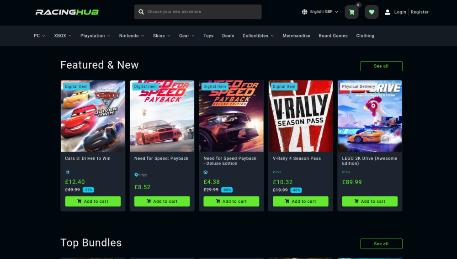The height and width of the screenshot is (259, 457).
Task: Click the 'LEGO 2K Drive (Awesome Edition)' title
Action: pos(370,161)
